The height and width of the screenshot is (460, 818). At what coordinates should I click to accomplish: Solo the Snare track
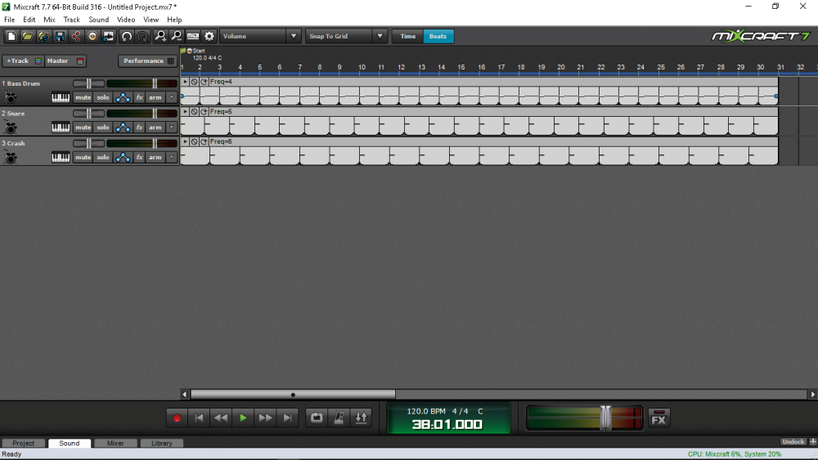point(102,127)
